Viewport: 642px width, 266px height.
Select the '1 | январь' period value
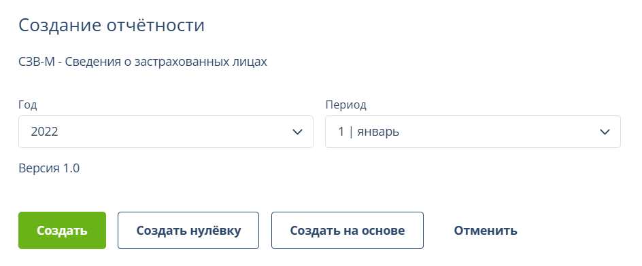coord(369,132)
